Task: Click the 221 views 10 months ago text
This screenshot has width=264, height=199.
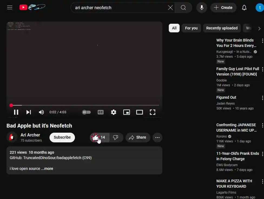Action: pos(32,152)
